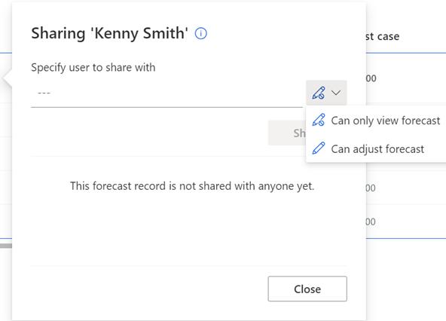This screenshot has width=446, height=321.
Task: Expand the permission chevron arrow
Action: click(336, 93)
